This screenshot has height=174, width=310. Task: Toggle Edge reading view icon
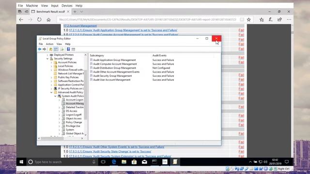242,19
